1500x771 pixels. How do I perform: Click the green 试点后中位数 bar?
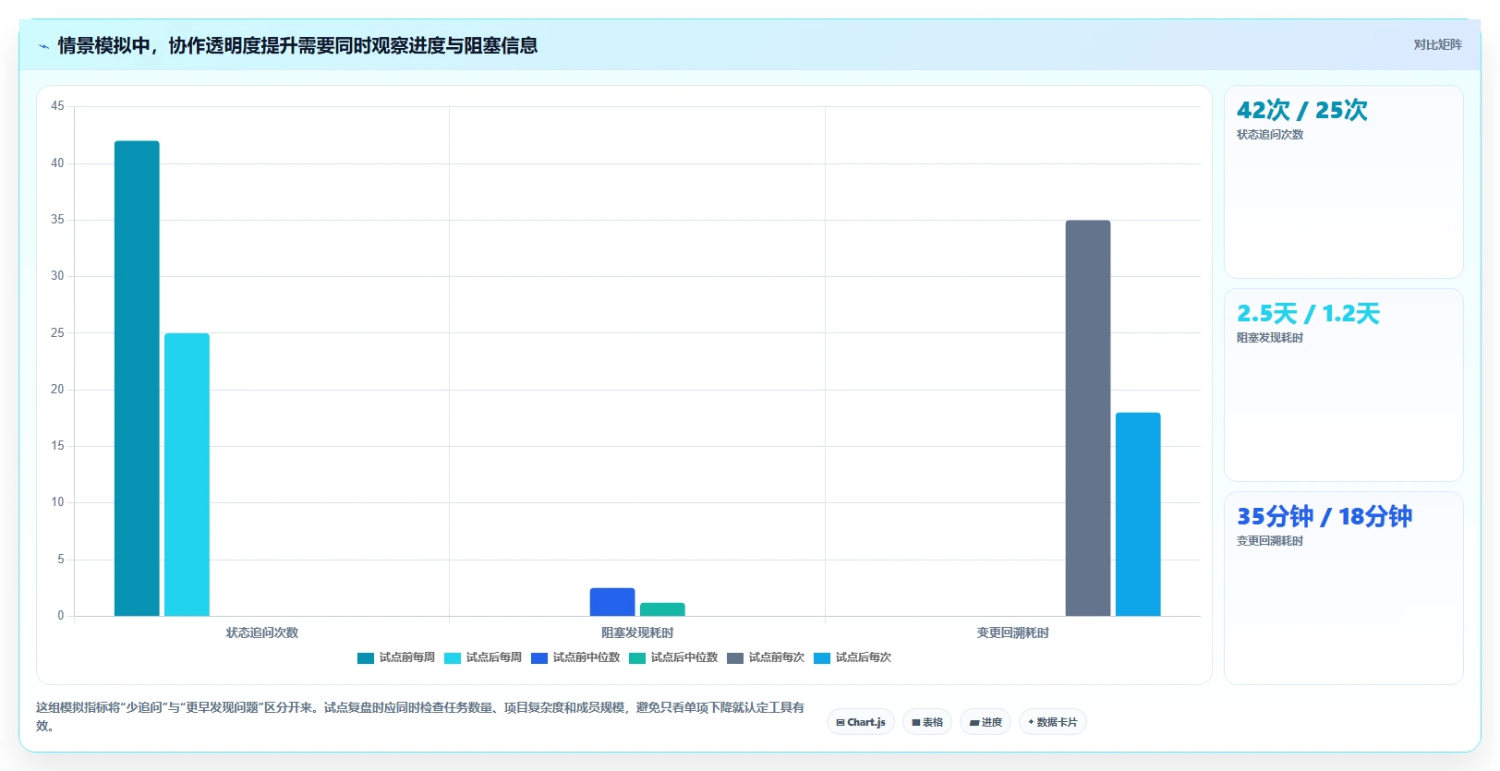coord(662,609)
